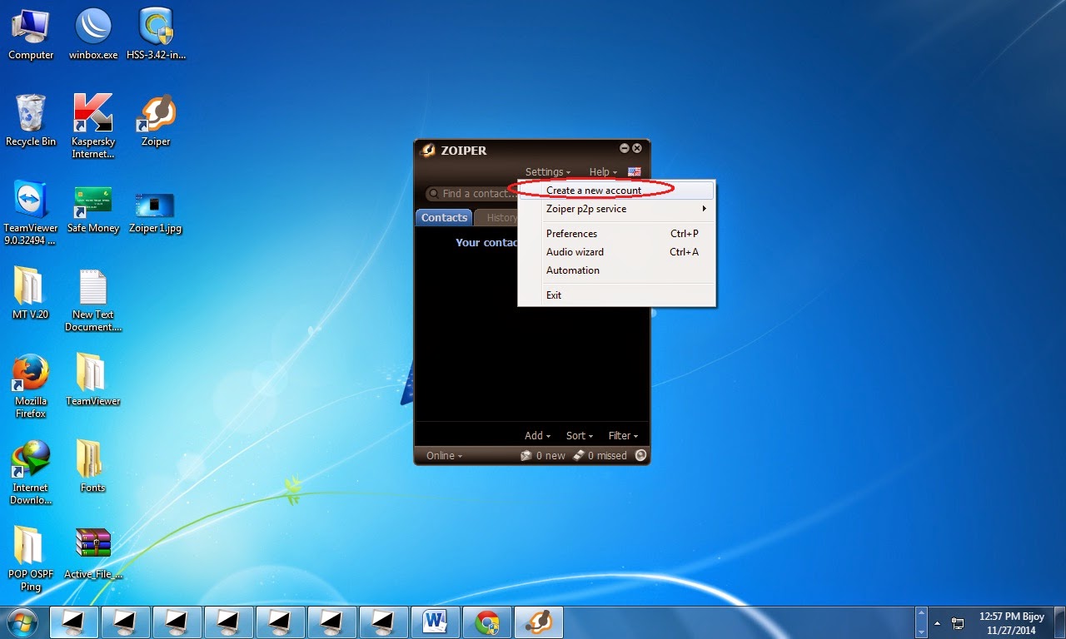
Task: Switch to the History tab
Action: [496, 218]
